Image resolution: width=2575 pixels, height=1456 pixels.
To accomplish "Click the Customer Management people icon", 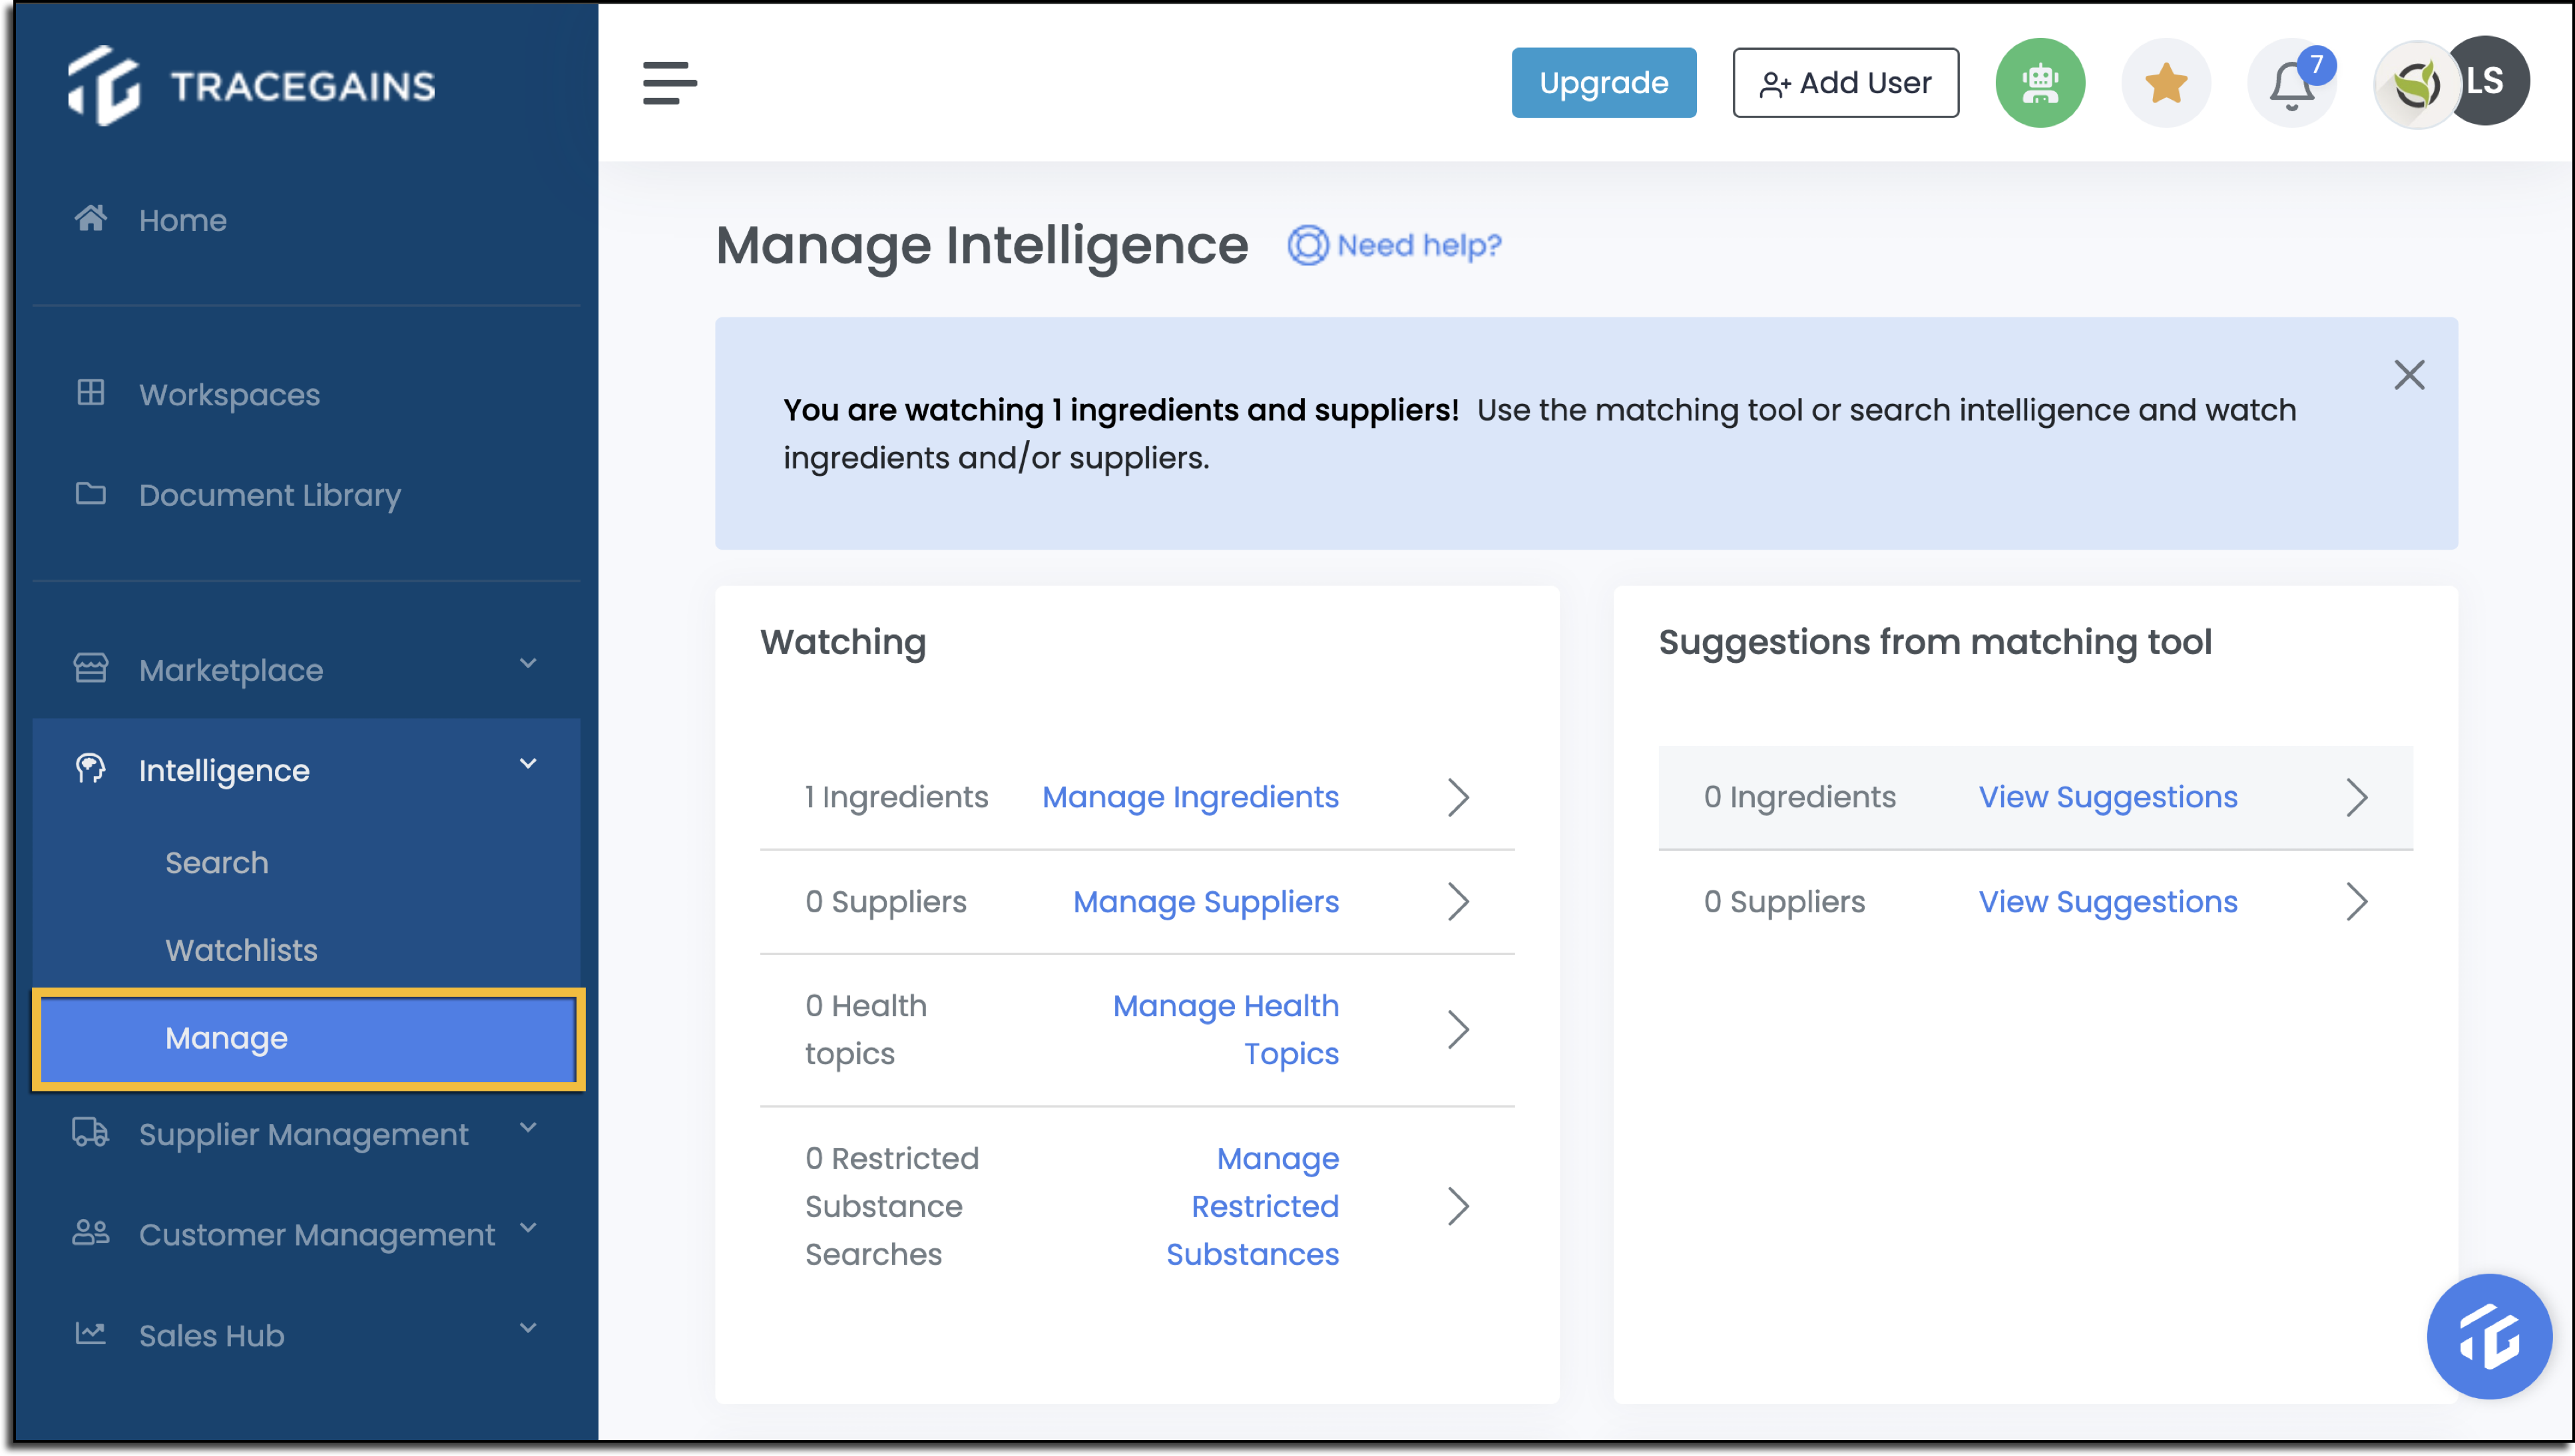I will click(90, 1232).
